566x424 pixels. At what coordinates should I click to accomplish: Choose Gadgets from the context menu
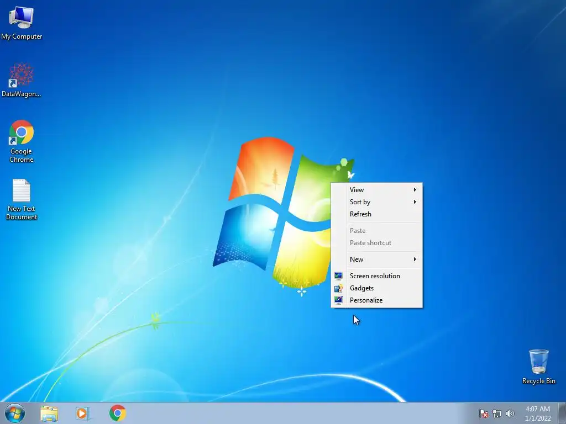377,288
